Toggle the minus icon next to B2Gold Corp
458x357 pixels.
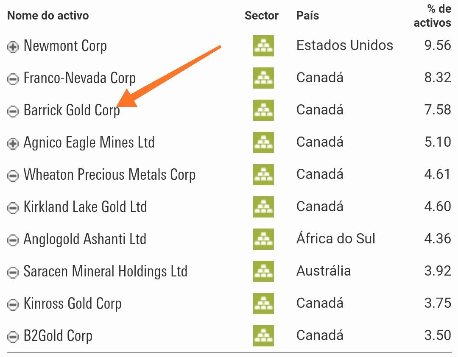coord(13,337)
